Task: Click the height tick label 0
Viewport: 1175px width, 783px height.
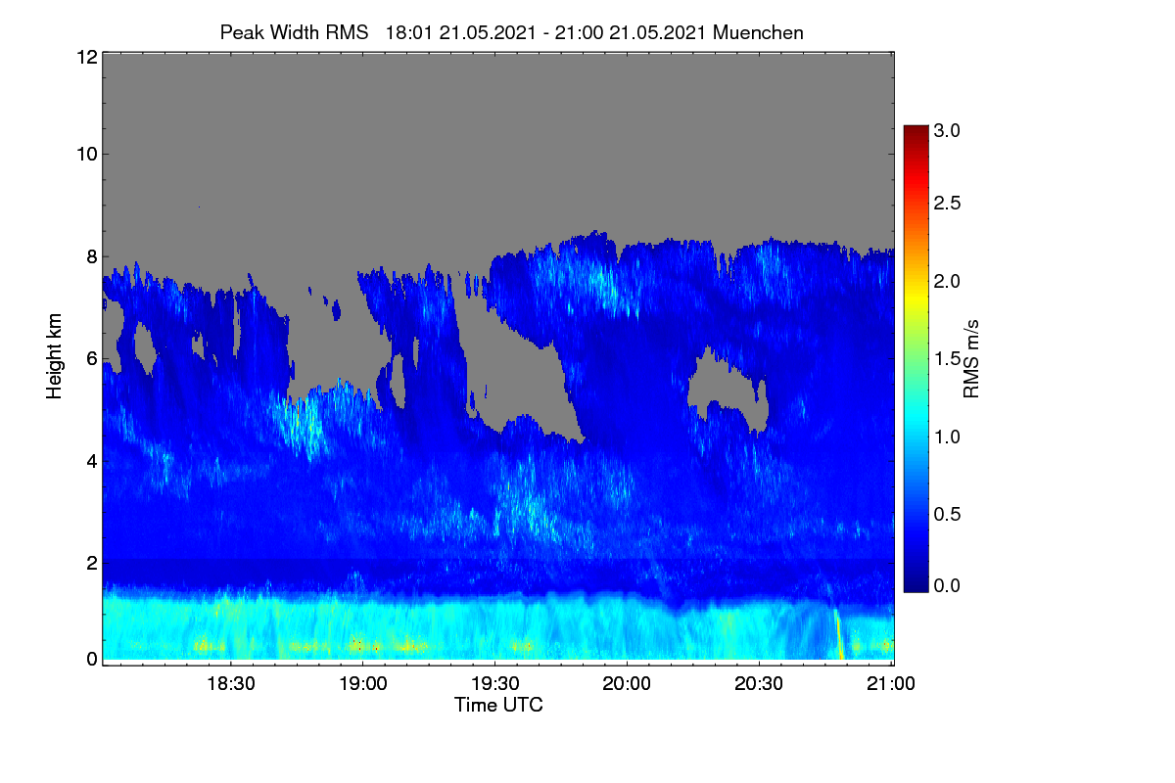Action: coord(91,659)
